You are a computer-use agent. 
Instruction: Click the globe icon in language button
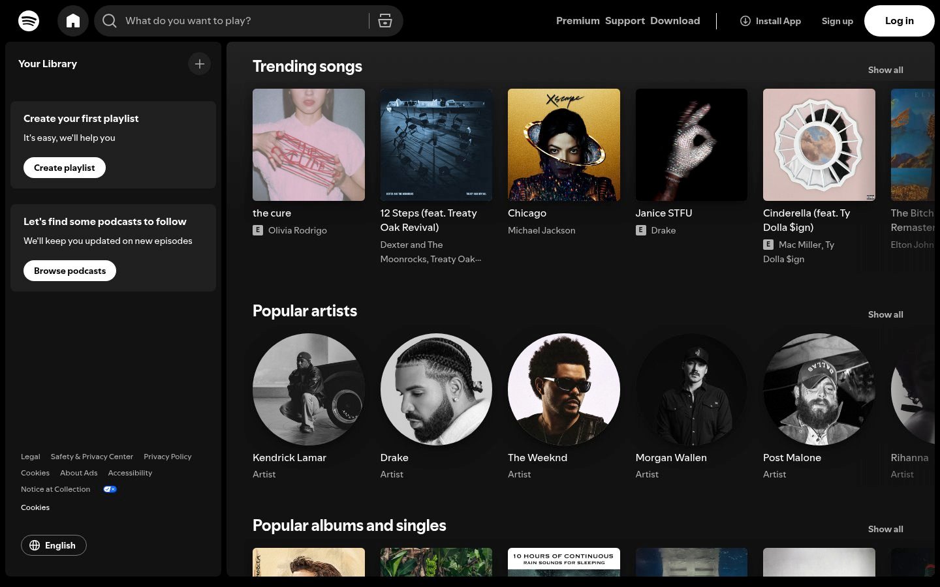[35, 545]
